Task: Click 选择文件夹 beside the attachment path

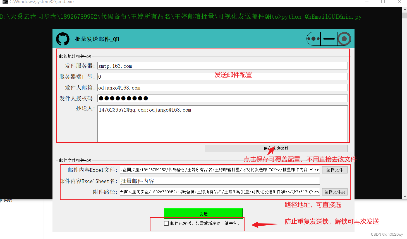Action: coord(334,192)
